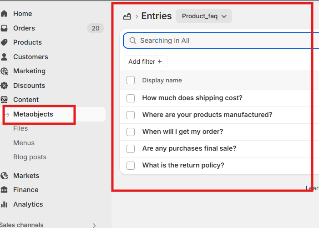The width and height of the screenshot is (319, 228).
Task: Click the Discounts badge icon
Action: (x=4, y=86)
